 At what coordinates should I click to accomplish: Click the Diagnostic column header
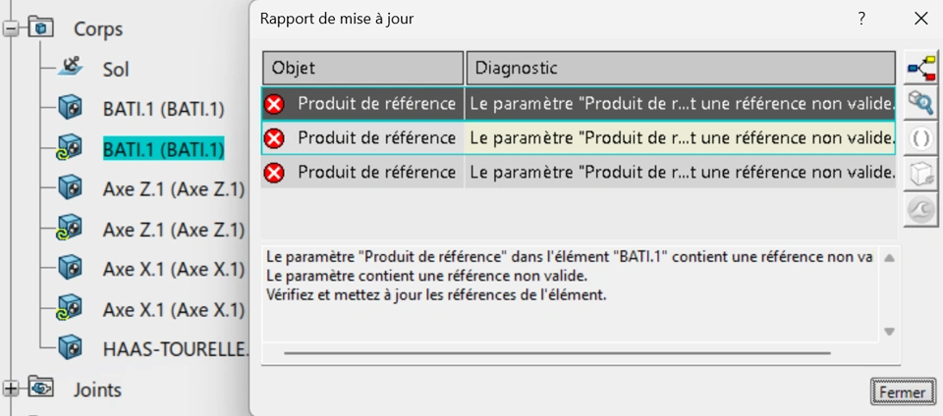(x=680, y=68)
